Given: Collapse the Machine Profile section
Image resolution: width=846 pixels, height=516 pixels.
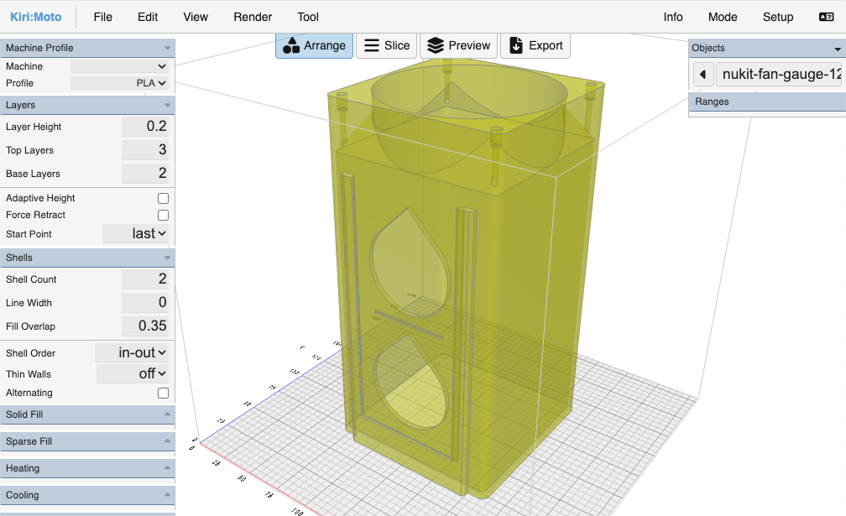Looking at the screenshot, I should coord(87,48).
